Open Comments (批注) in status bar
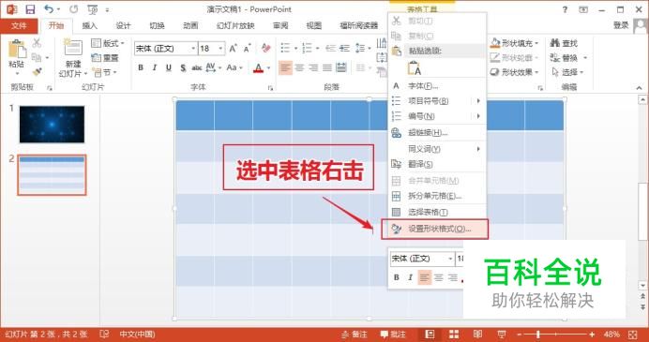649x342 pixels. 393,335
